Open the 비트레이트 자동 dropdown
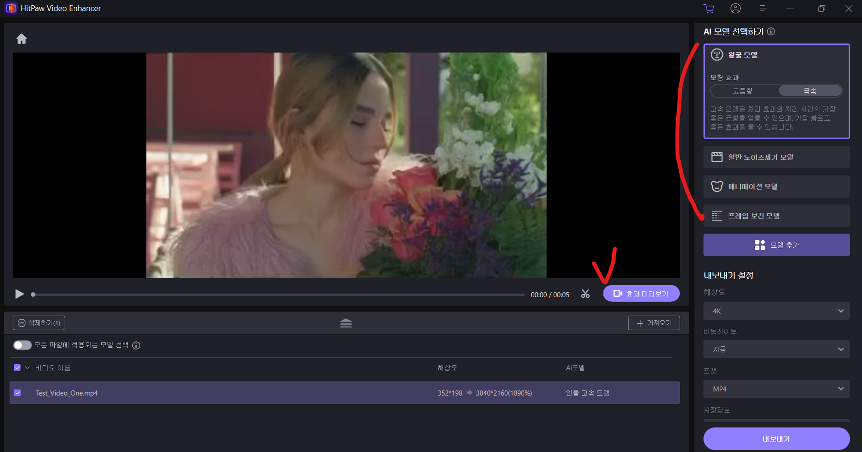Image resolution: width=862 pixels, height=452 pixels. pos(777,349)
